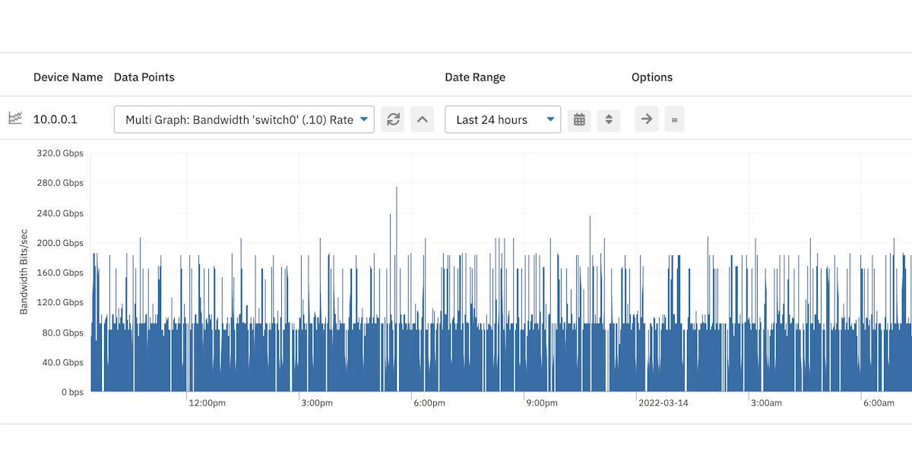The image size is (912, 476).
Task: Click the date range stepper arrows icon
Action: 609,119
